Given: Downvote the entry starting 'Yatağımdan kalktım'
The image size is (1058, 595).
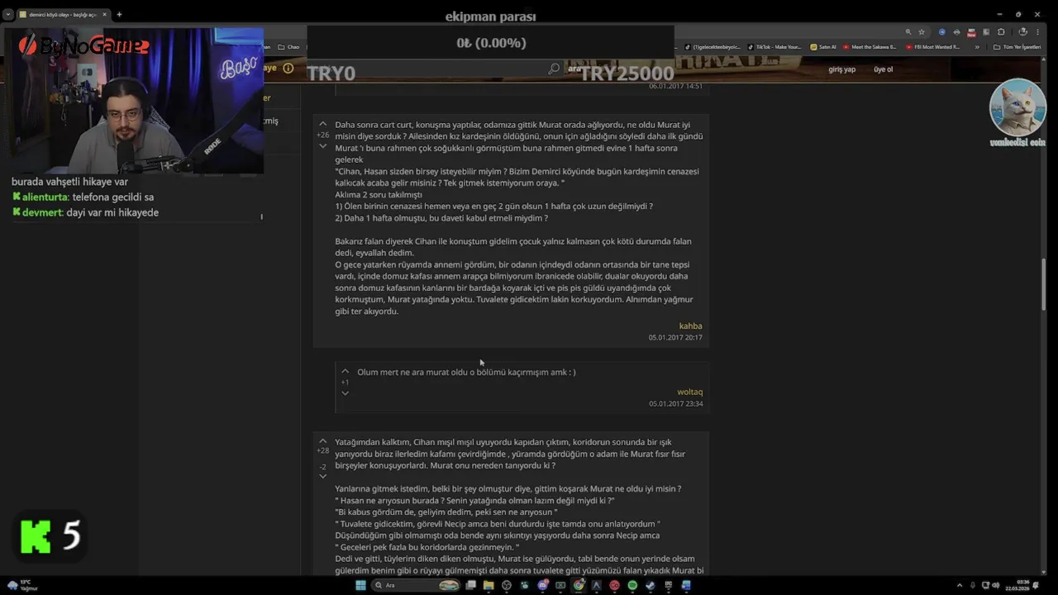Looking at the screenshot, I should click(322, 477).
